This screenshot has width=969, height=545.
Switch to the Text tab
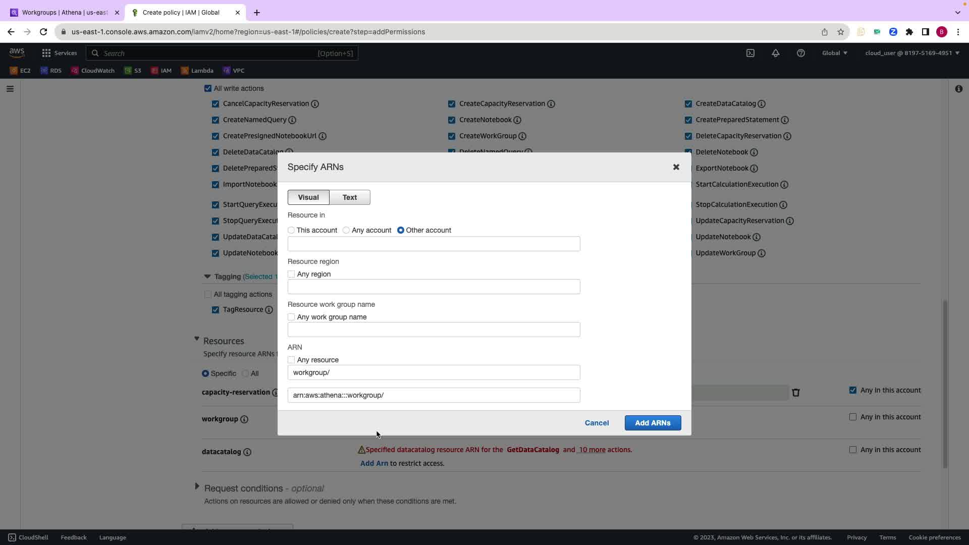point(349,197)
